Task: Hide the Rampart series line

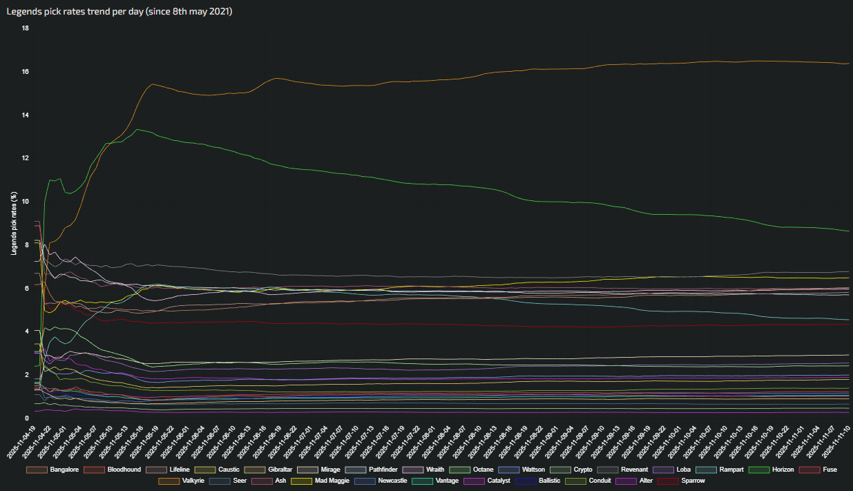Action: tap(731, 470)
